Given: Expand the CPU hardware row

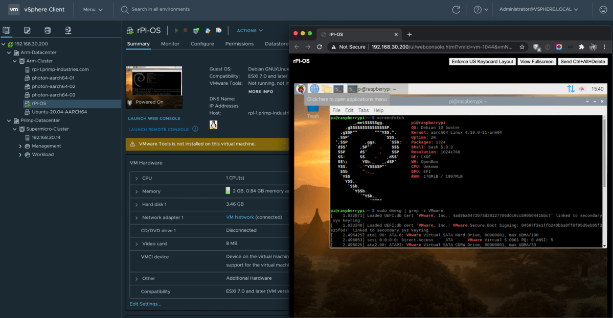Looking at the screenshot, I should (x=137, y=178).
